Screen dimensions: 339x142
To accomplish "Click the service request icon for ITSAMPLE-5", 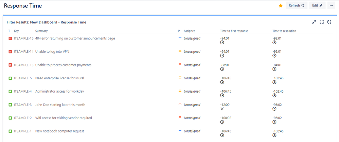I will coord(10,78).
